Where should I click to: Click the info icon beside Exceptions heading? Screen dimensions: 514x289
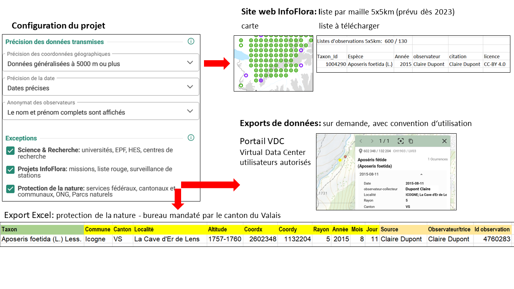point(191,138)
